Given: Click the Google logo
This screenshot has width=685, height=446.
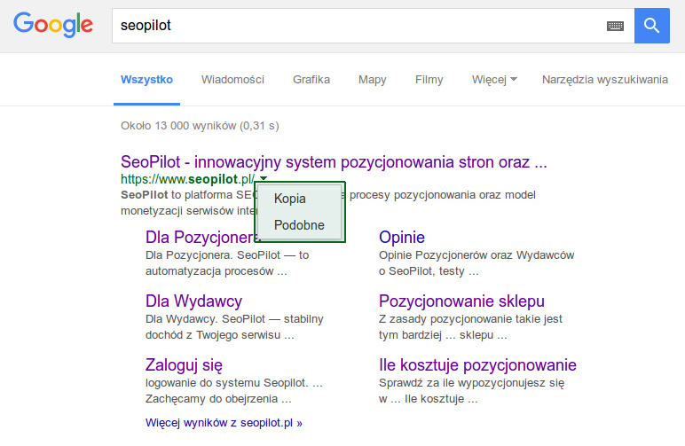Looking at the screenshot, I should click(x=53, y=26).
